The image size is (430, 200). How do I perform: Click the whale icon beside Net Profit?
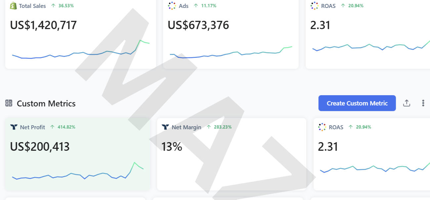click(14, 127)
